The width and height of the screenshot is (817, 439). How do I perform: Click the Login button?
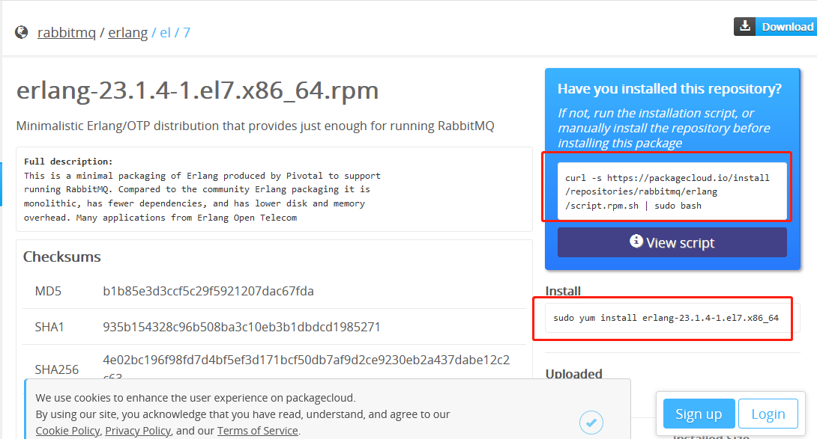coord(768,413)
